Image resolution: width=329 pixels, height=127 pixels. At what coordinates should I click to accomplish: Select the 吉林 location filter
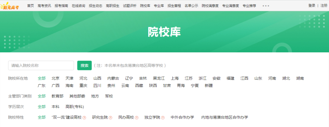(x=143, y=78)
